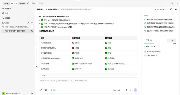Click the 压缩 compress button
The height and width of the screenshot is (95, 180).
(171, 40)
